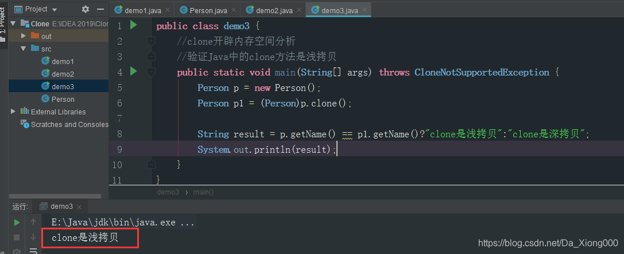The height and width of the screenshot is (254, 624).
Task: Collapse the Clone project root
Action: click(13, 23)
